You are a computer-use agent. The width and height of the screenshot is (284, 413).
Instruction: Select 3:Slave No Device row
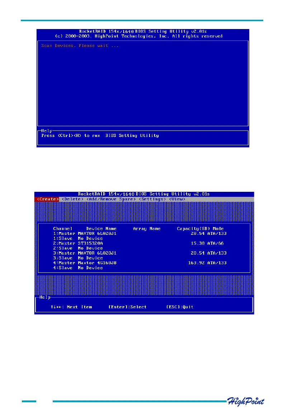pos(78,258)
